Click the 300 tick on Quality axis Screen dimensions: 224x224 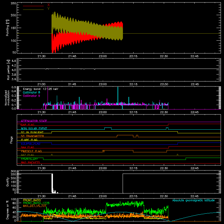tap(13, 171)
